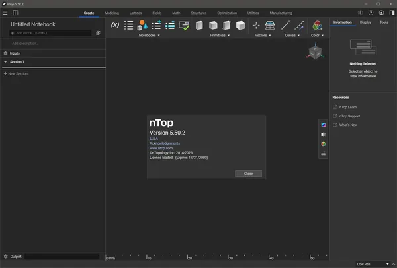Viewport: 397px width, 268px height.
Task: Toggle the right panel visibility icon
Action: (x=392, y=13)
